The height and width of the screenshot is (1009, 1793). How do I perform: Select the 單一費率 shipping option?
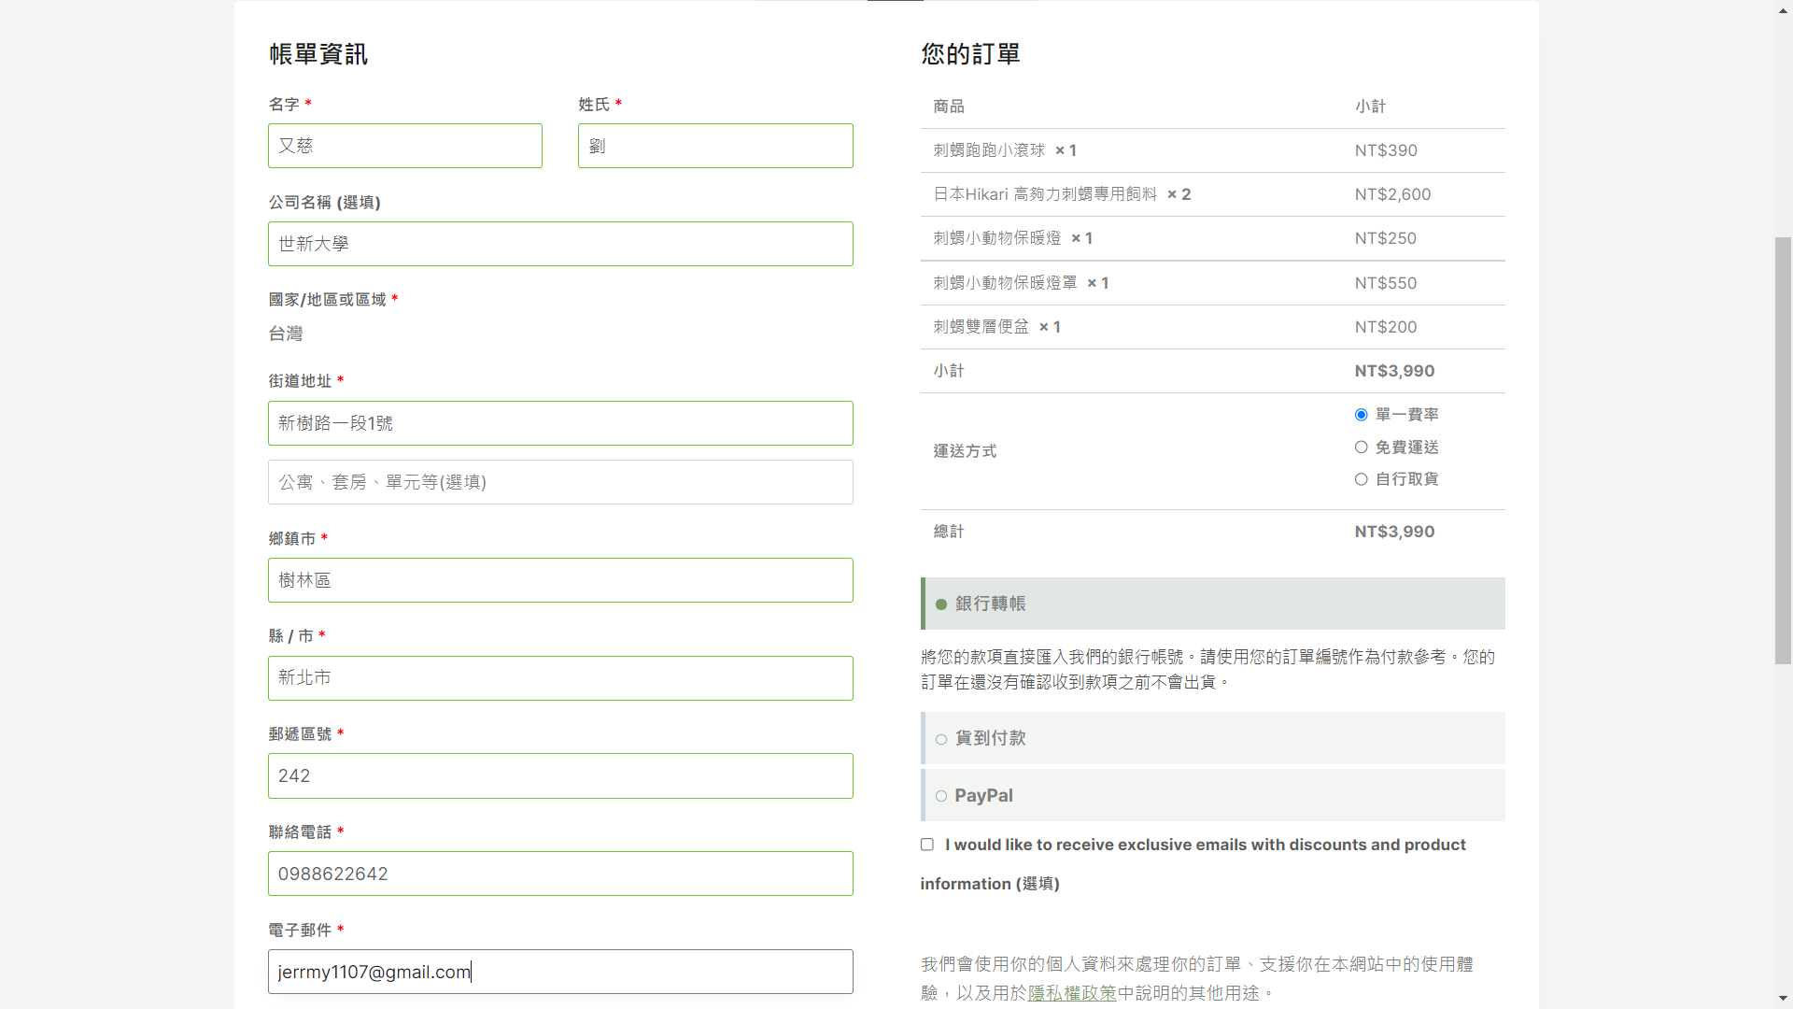pyautogui.click(x=1361, y=415)
